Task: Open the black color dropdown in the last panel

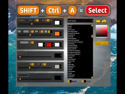Action: pyautogui.click(x=58, y=78)
